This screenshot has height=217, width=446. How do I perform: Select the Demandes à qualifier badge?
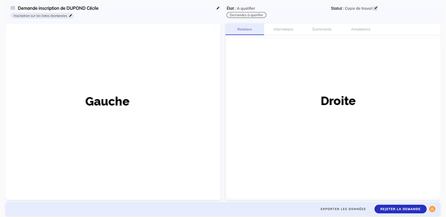point(246,15)
